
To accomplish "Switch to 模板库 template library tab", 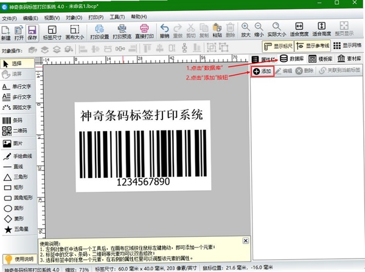I will pos(321,59).
